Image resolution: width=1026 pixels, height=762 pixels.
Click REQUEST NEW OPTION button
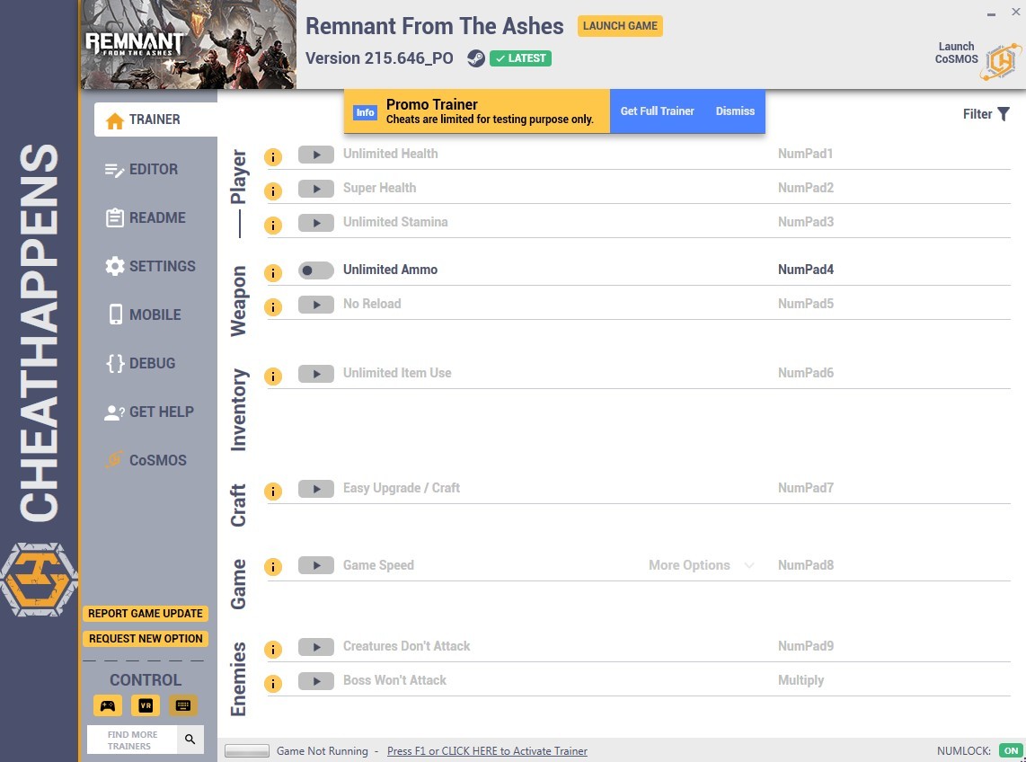[x=146, y=639]
